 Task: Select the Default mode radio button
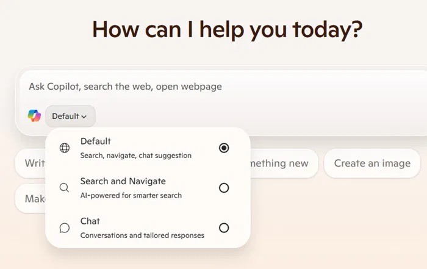pyautogui.click(x=224, y=148)
